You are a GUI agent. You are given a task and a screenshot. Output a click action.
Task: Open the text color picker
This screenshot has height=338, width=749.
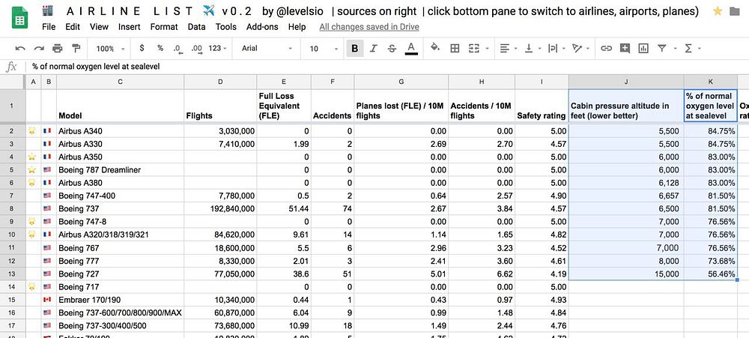point(411,48)
